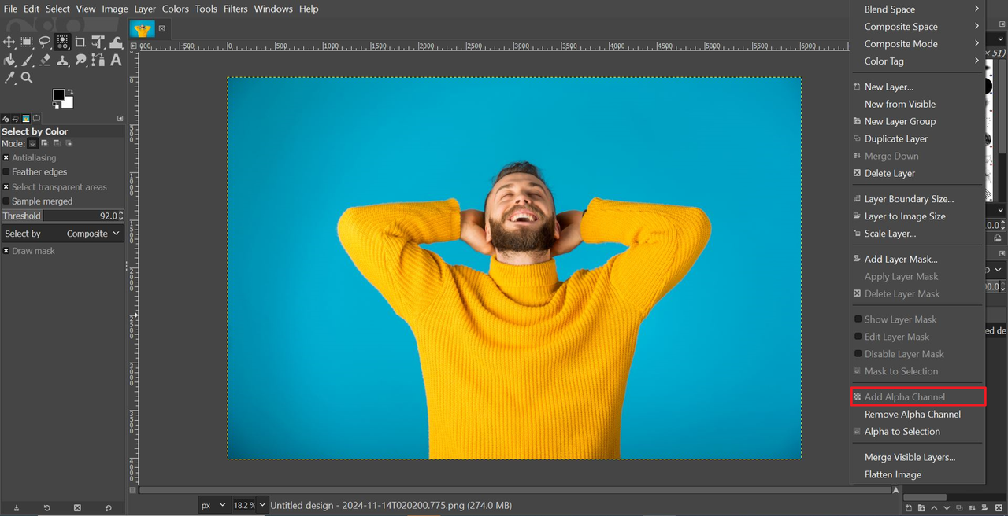Save tool preset in Tool Options
Viewport: 1008px width, 516px height.
(x=17, y=508)
